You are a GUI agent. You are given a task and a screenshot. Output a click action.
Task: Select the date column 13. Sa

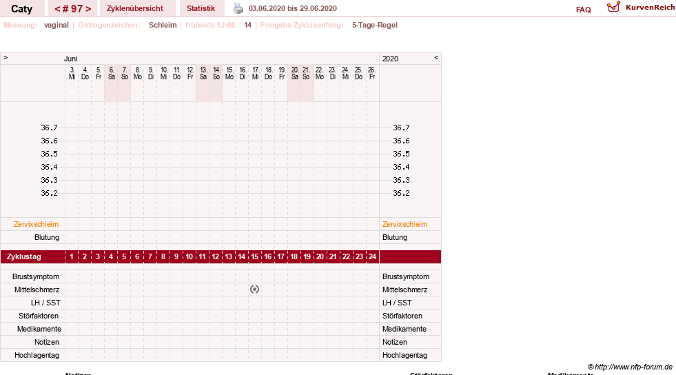pos(203,73)
